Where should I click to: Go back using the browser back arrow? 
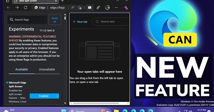point(8,7)
